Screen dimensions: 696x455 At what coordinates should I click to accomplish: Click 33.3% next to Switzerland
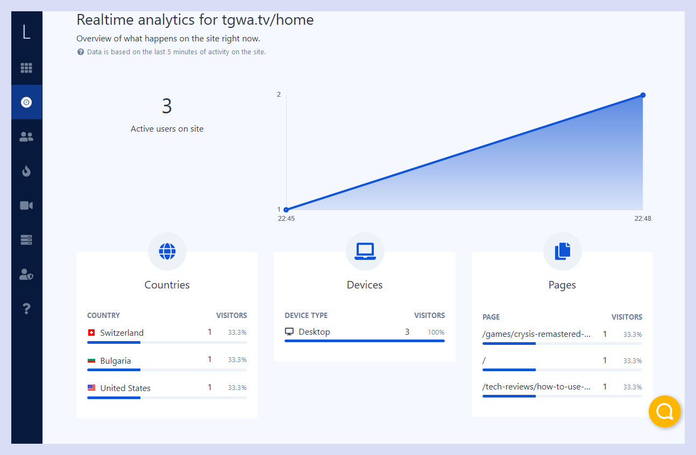[x=237, y=333]
